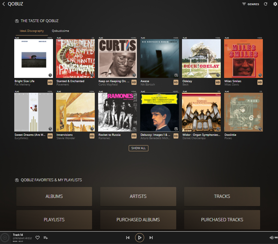
Task: Click the SHOW ALL button
Action: click(x=138, y=148)
